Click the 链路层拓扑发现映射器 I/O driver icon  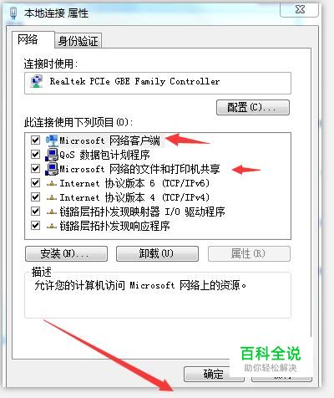(x=52, y=212)
